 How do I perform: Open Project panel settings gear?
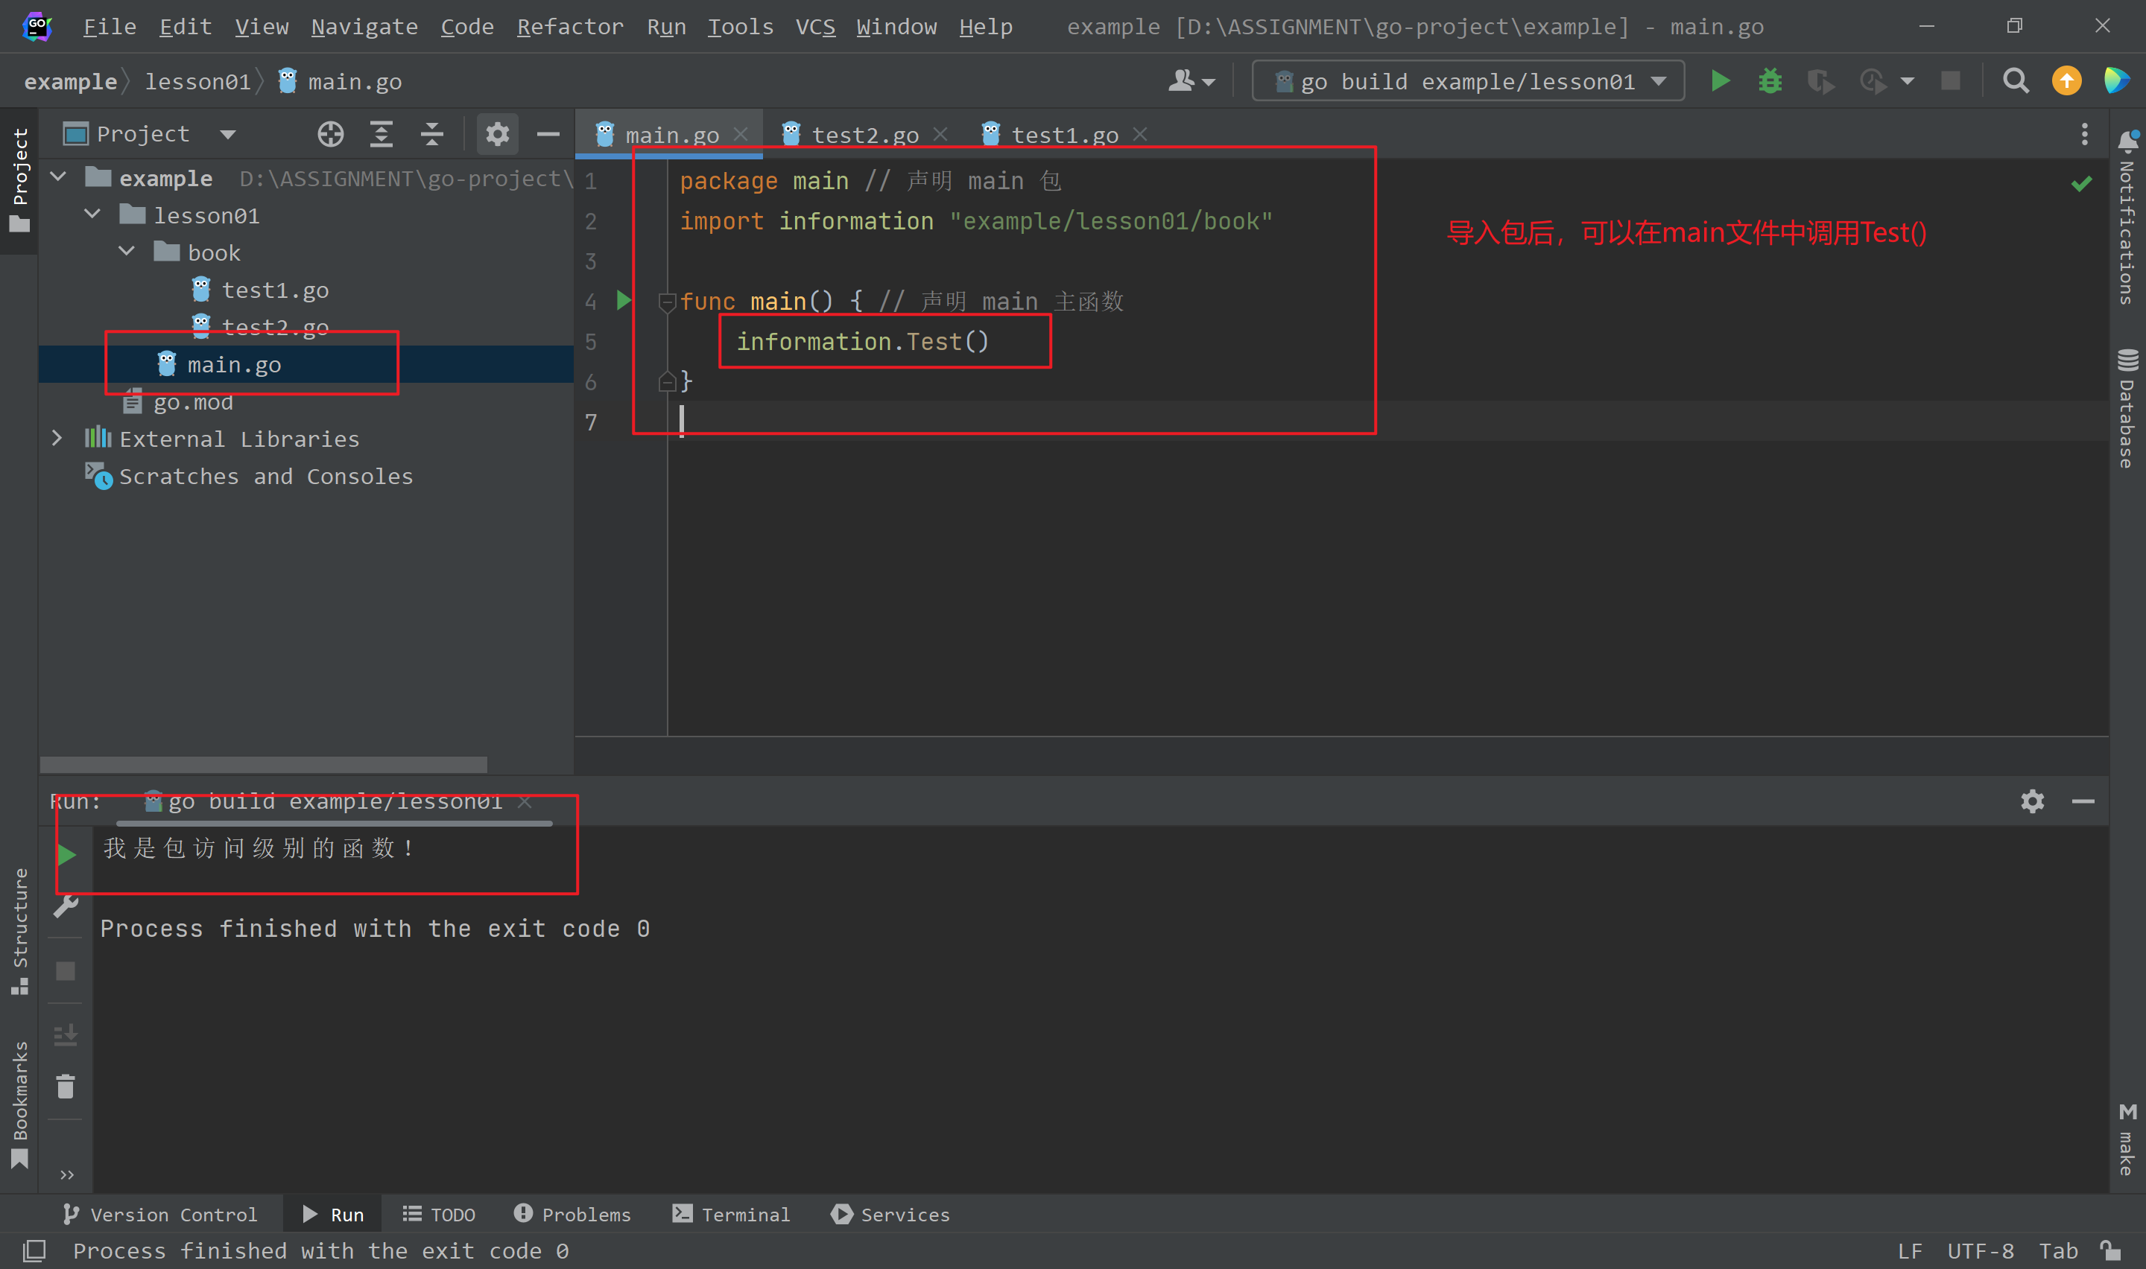point(497,134)
